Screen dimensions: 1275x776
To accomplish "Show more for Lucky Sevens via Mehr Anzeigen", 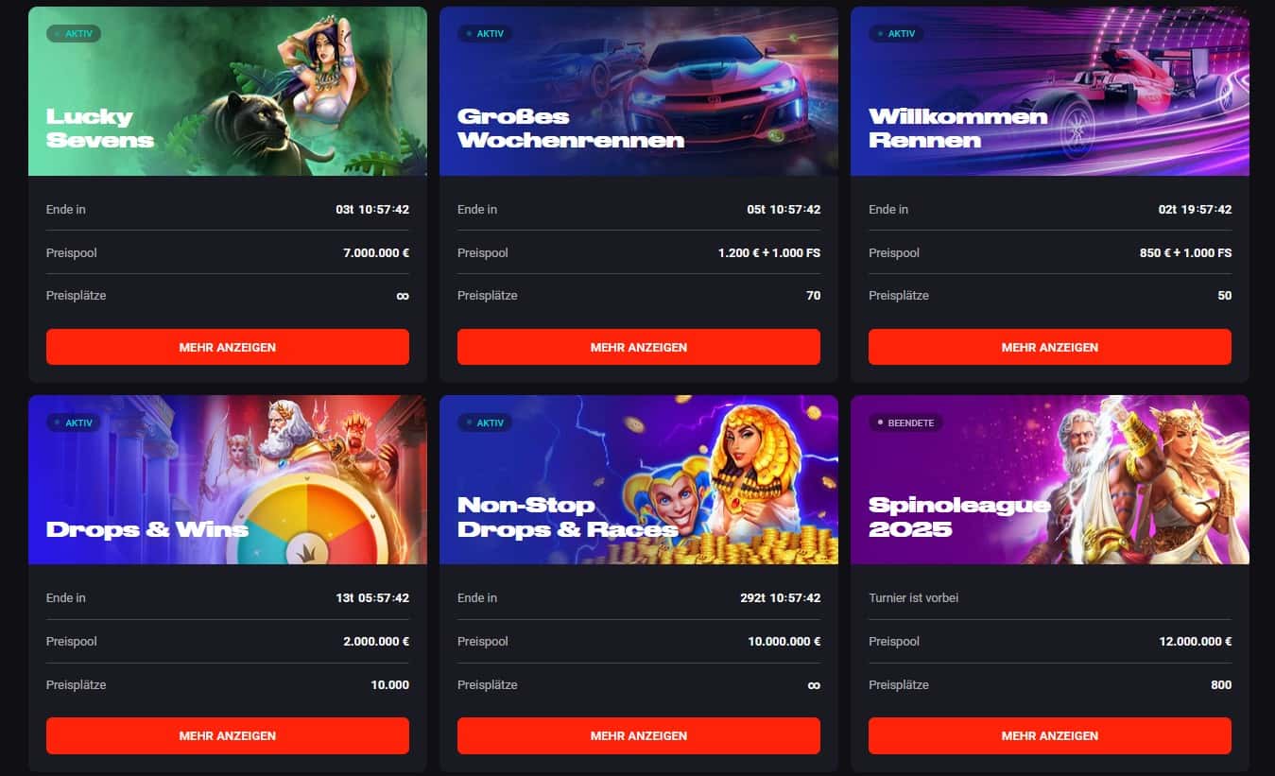I will (x=228, y=347).
